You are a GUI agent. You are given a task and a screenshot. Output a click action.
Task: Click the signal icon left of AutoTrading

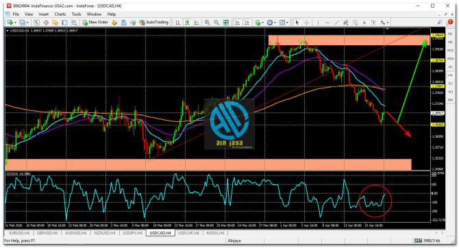tap(133, 23)
